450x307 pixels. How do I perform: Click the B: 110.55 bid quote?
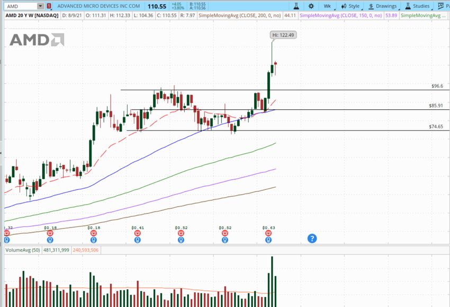click(x=197, y=4)
